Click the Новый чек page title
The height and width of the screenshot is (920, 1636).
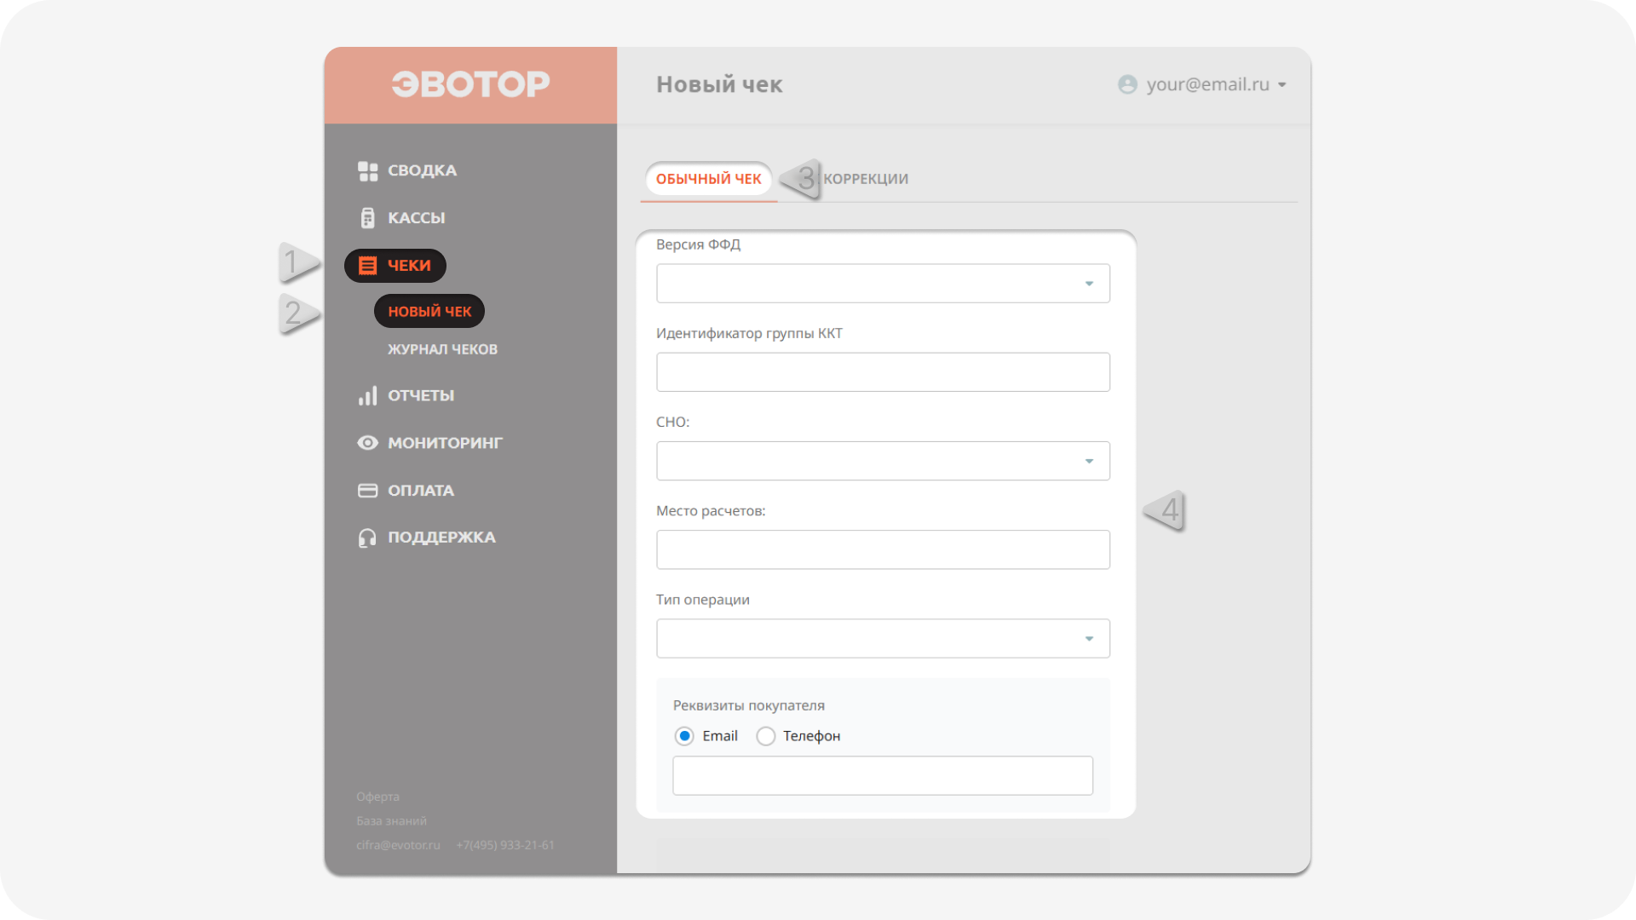point(719,84)
